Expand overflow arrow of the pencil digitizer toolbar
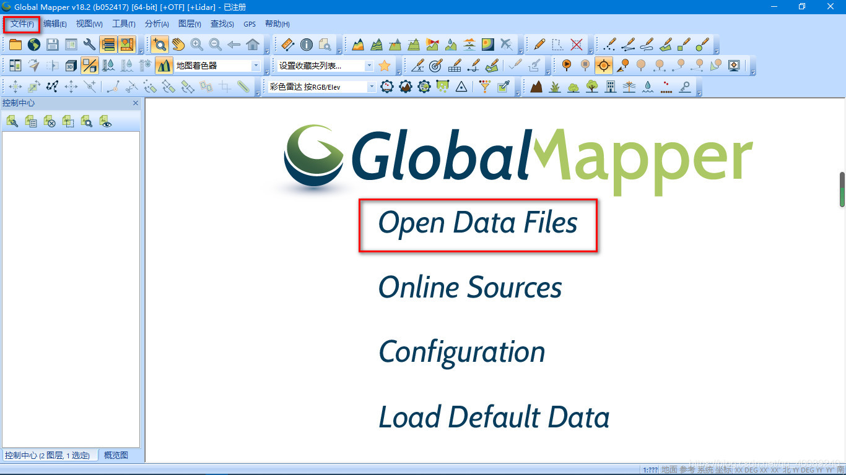The height and width of the screenshot is (475, 846). 591,50
